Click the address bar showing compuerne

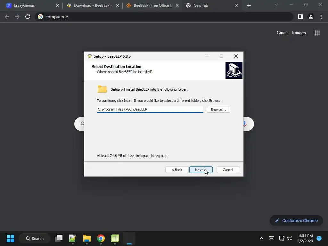pyautogui.click(x=164, y=17)
